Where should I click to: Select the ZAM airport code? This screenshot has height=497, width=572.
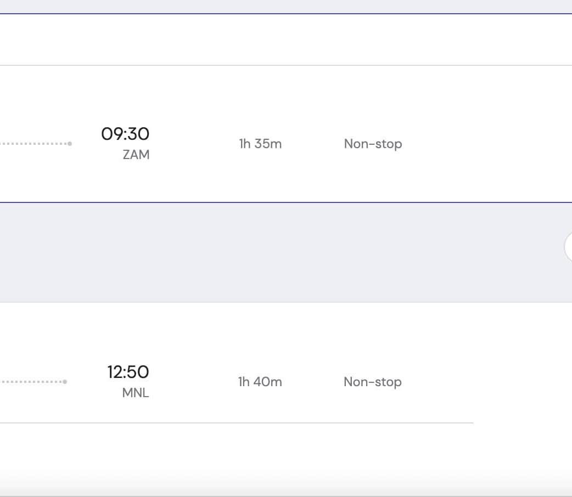(x=136, y=155)
